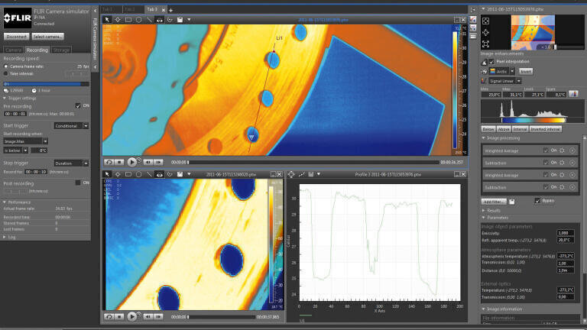This screenshot has height=330, width=587.
Task: Open settings gear for first Weighted Average filter
Action: pyautogui.click(x=563, y=150)
